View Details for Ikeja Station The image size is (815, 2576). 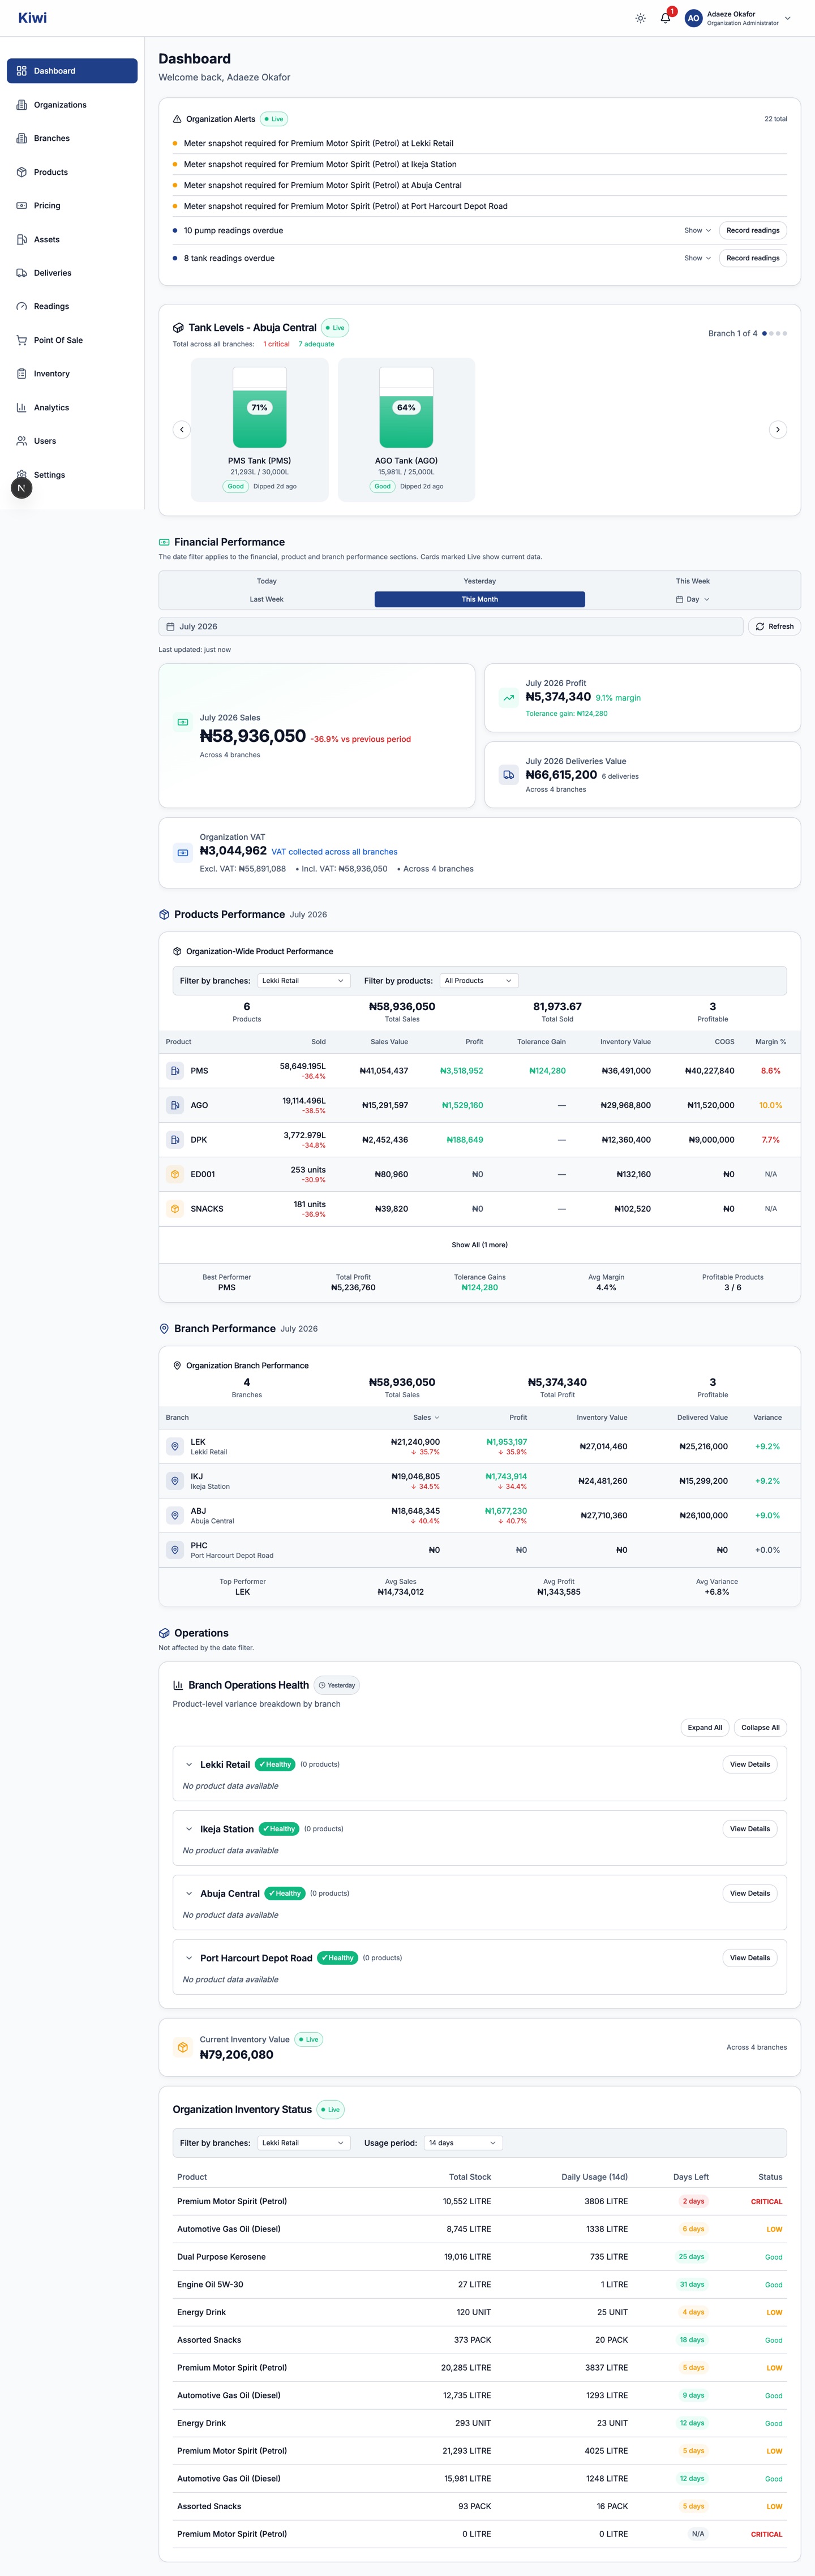750,1829
